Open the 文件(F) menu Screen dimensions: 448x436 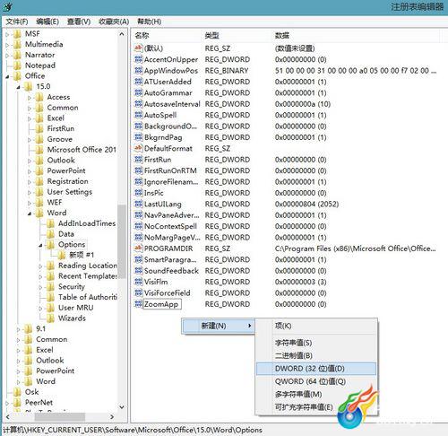17,22
